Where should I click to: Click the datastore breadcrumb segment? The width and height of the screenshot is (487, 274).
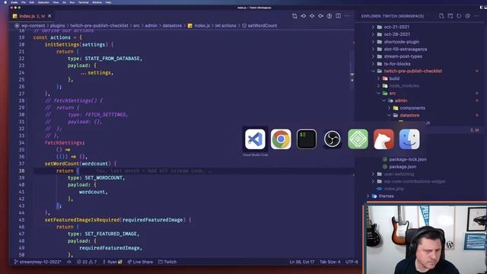coord(172,26)
